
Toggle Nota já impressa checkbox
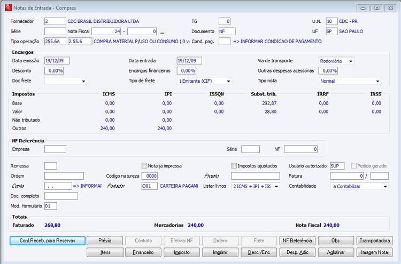tap(144, 166)
